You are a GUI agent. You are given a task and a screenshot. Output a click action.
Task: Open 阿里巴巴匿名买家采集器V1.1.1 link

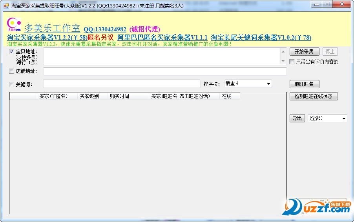coord(162,37)
